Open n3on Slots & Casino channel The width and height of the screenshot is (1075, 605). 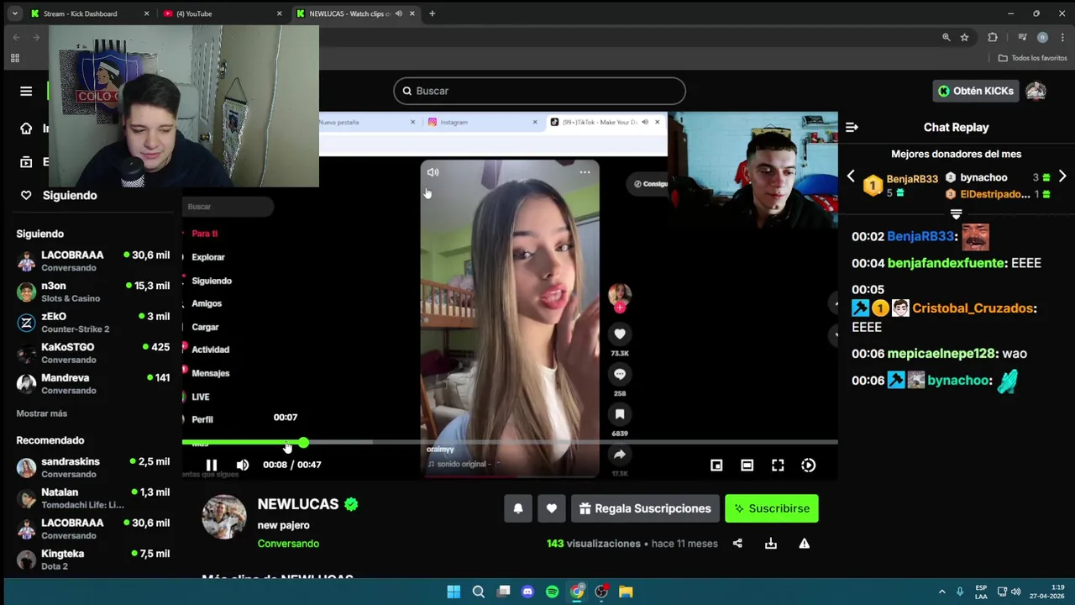click(92, 292)
